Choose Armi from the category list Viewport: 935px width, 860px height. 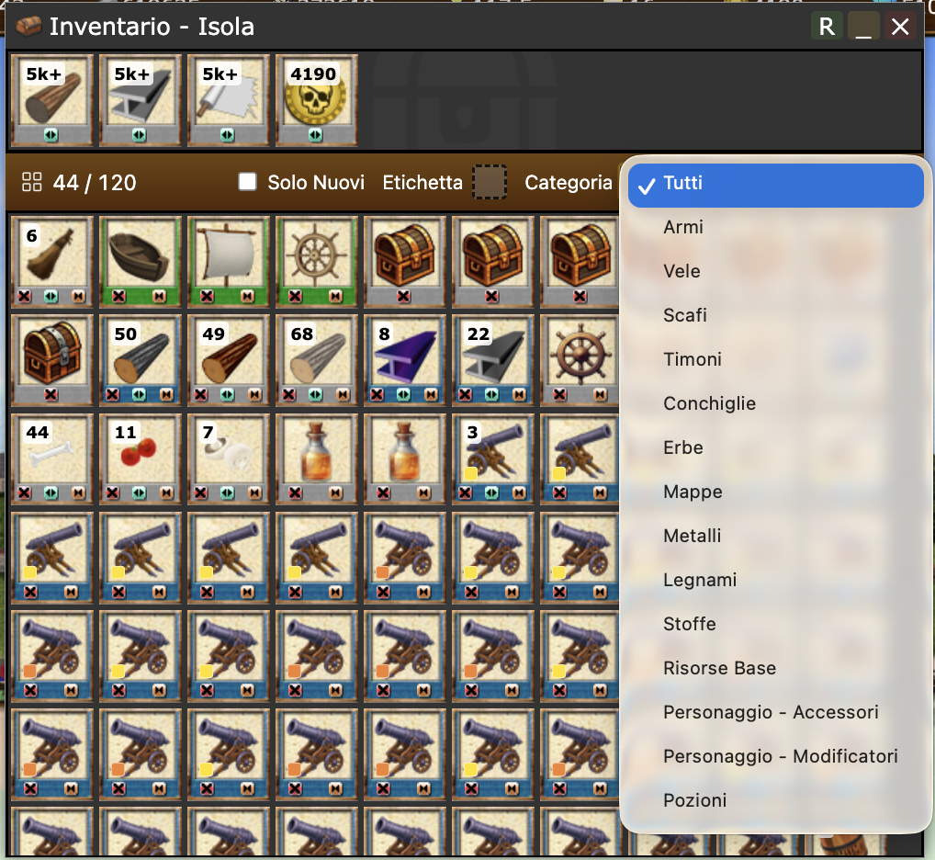pos(683,227)
